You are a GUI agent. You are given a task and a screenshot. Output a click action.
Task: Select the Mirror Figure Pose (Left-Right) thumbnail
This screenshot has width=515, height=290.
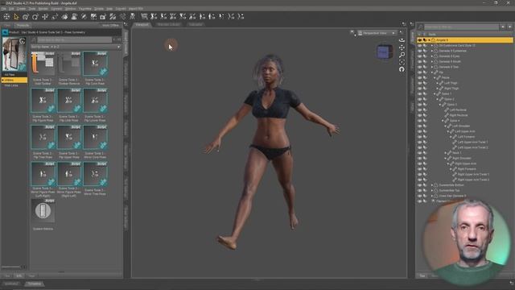point(43,174)
